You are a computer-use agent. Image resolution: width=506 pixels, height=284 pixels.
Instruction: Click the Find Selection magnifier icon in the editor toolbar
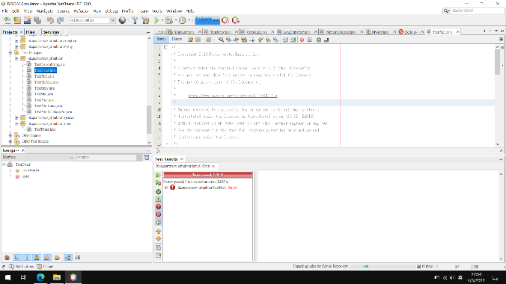(221, 40)
